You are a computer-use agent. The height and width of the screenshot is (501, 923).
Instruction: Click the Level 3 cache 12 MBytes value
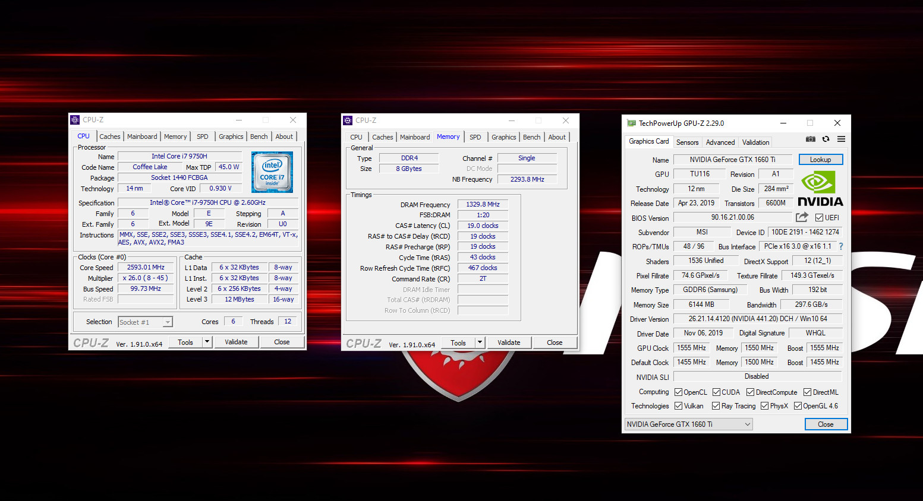point(240,300)
